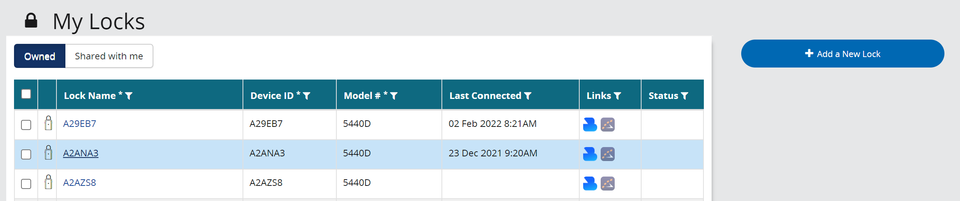Check the select-all checkbox in the table header
Viewport: 960px width, 201px height.
pos(26,94)
